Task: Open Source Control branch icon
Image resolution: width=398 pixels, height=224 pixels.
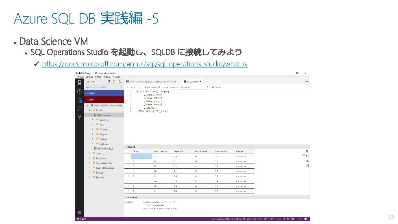Action: coord(79,117)
